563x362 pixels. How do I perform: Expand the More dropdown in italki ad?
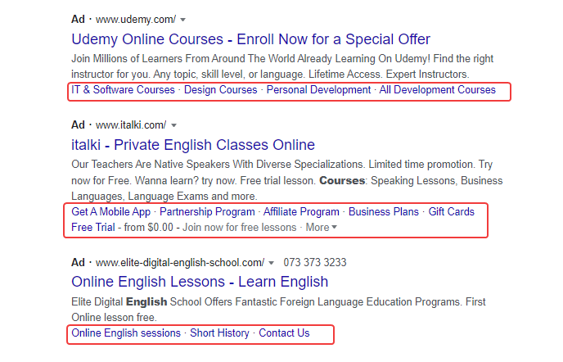321,228
